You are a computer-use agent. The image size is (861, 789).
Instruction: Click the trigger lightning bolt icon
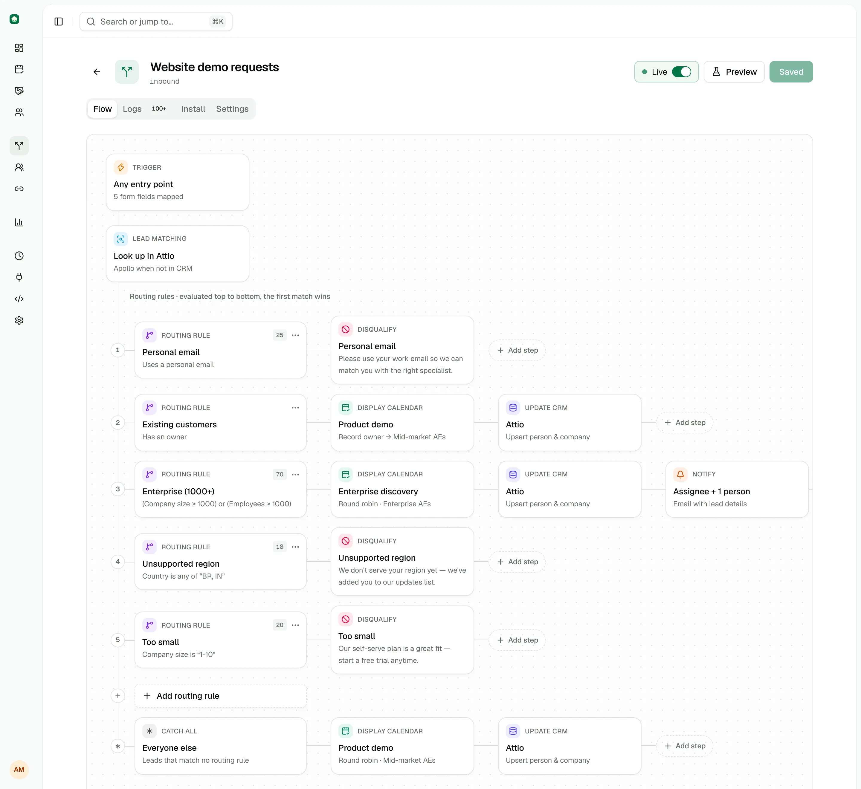click(x=121, y=167)
